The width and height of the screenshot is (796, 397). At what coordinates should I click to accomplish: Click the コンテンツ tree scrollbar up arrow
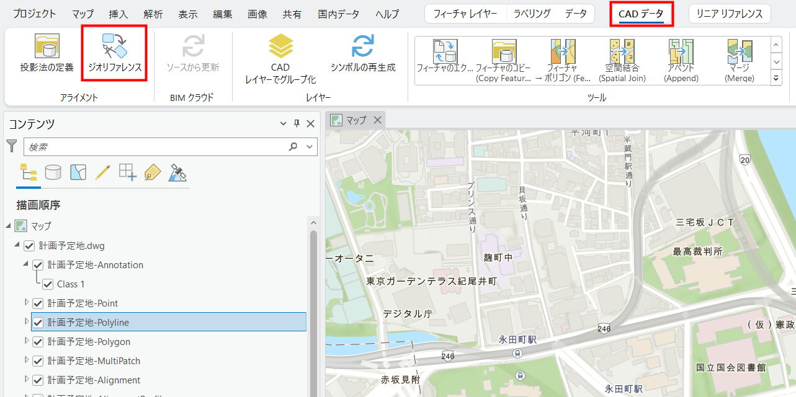click(313, 223)
